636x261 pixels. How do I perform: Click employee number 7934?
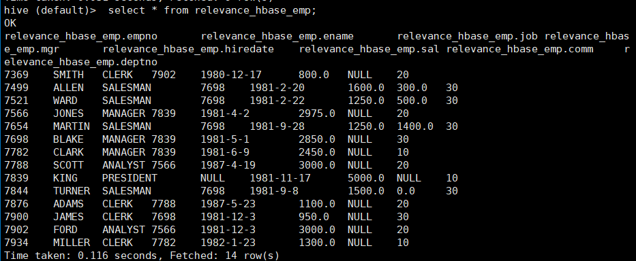coord(16,243)
